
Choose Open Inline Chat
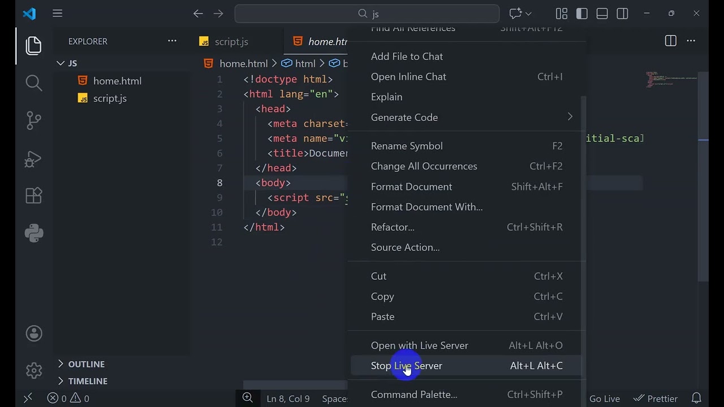pyautogui.click(x=467, y=76)
